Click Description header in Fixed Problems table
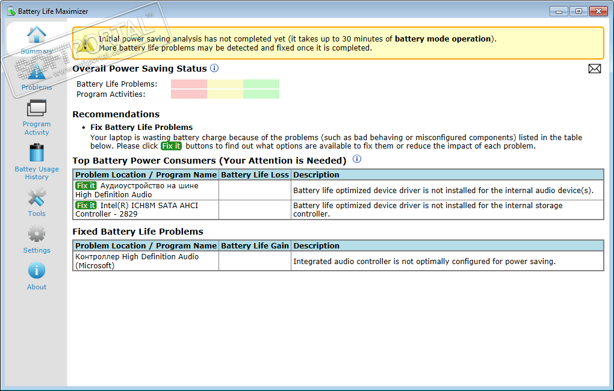614x391 pixels. click(447, 246)
